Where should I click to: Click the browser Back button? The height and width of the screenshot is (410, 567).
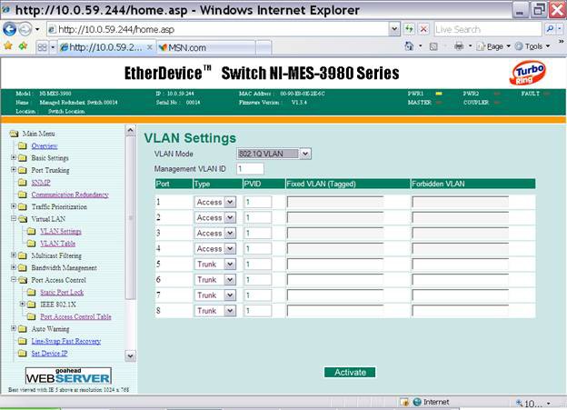pyautogui.click(x=11, y=29)
